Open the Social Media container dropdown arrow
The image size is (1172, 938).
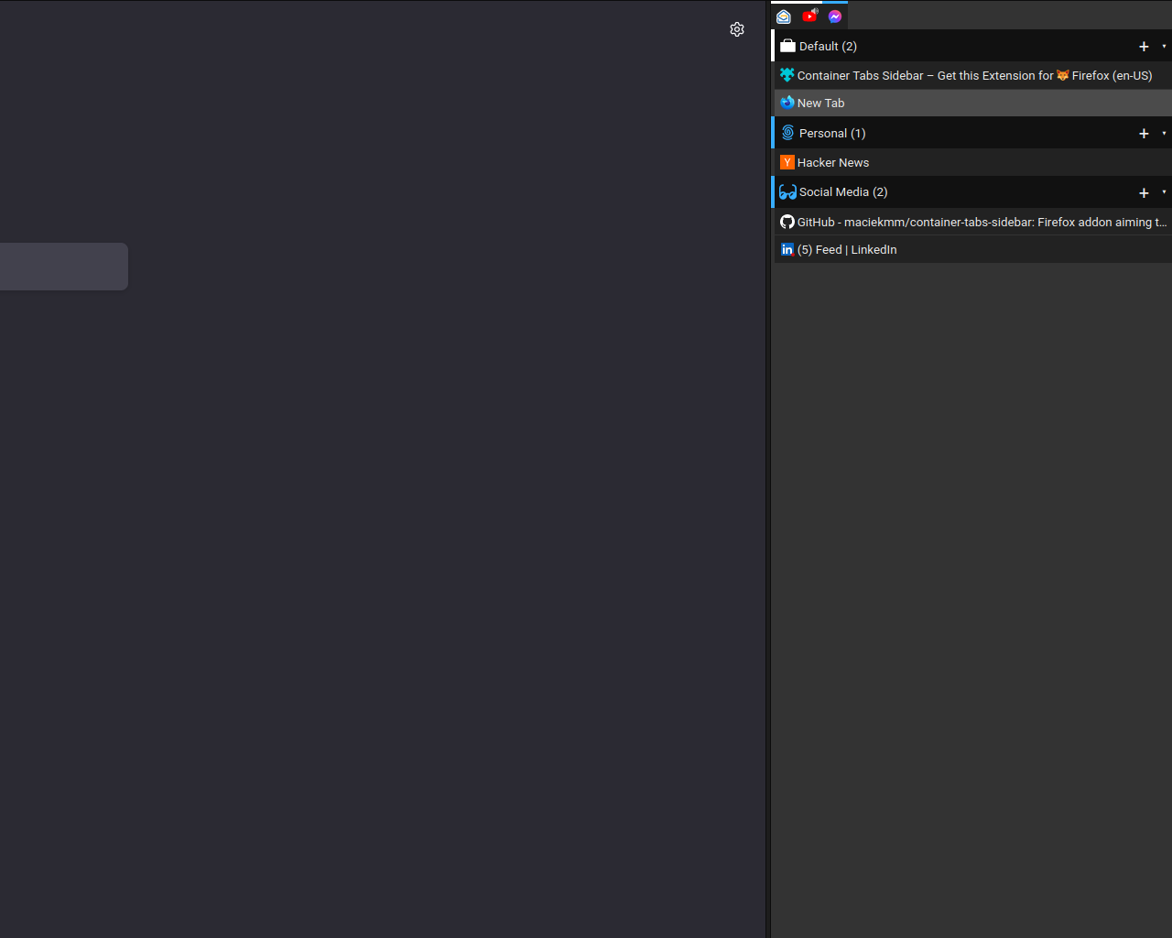coord(1164,191)
